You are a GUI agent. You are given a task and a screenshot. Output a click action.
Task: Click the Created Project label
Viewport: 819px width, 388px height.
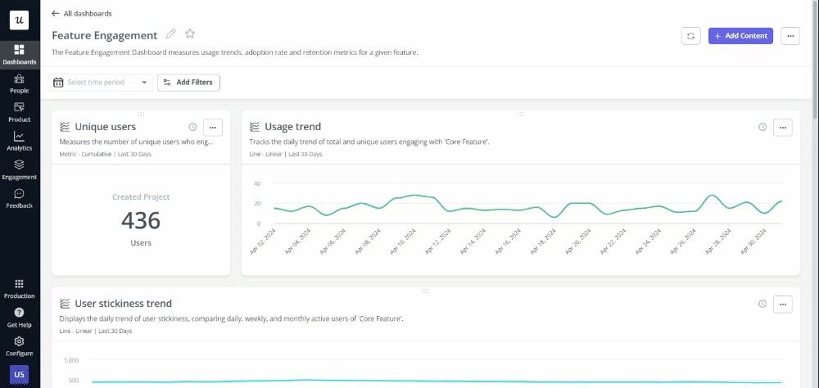(x=141, y=197)
